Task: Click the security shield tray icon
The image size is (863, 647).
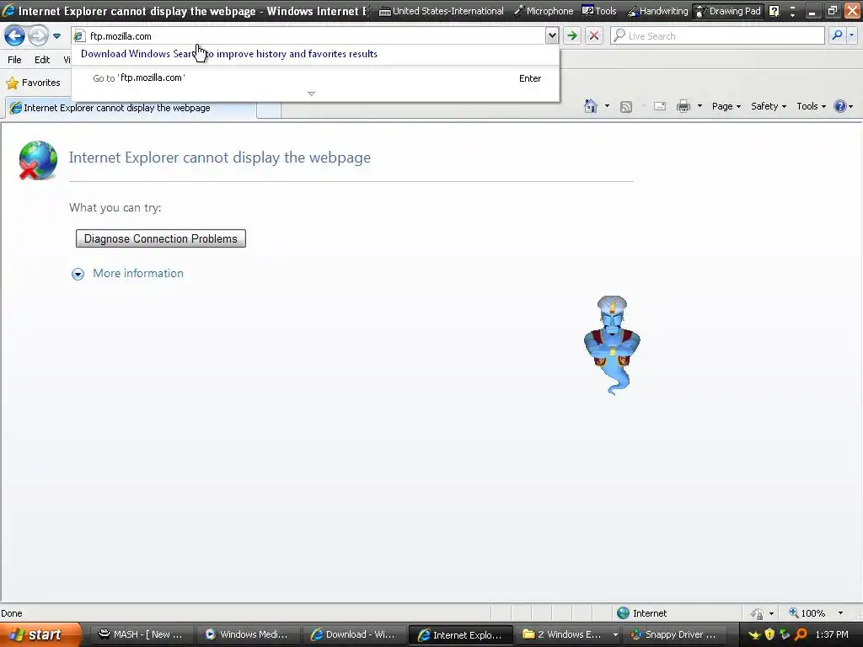Action: click(x=769, y=635)
